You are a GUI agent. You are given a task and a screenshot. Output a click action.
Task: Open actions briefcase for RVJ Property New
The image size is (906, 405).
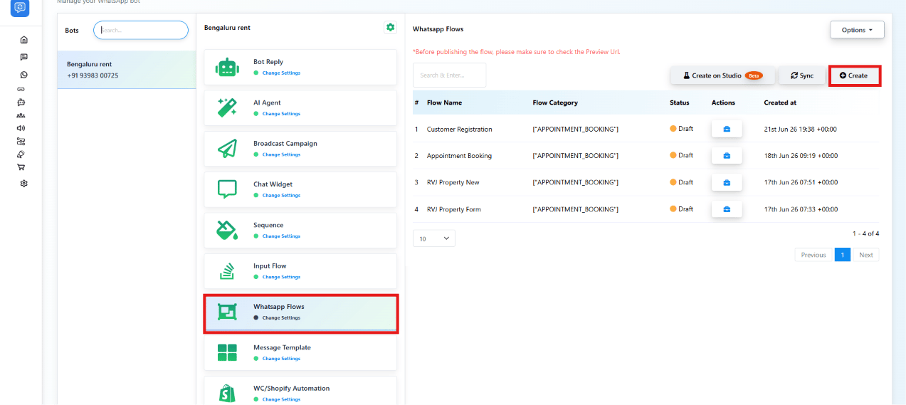(x=727, y=182)
